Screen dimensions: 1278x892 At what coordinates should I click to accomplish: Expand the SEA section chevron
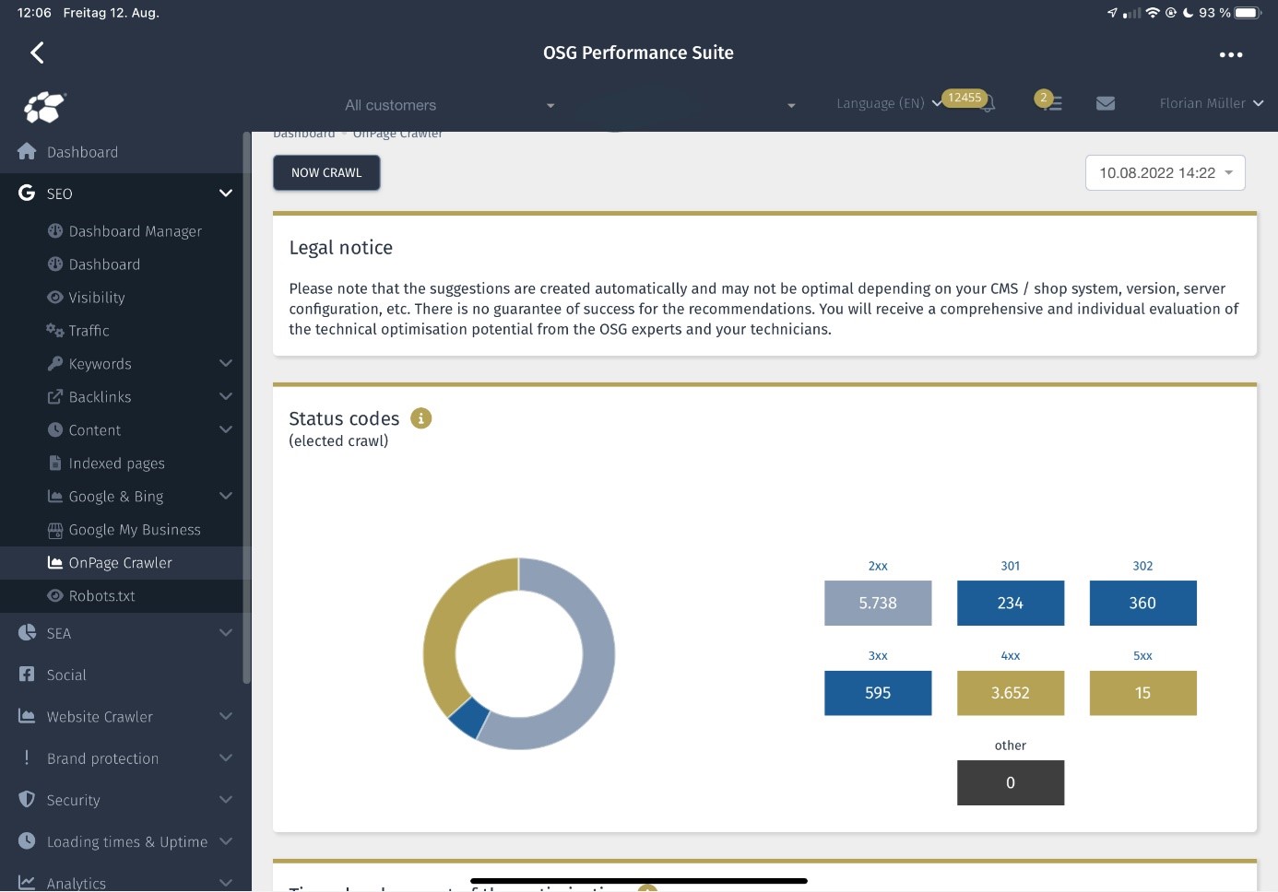[226, 632]
